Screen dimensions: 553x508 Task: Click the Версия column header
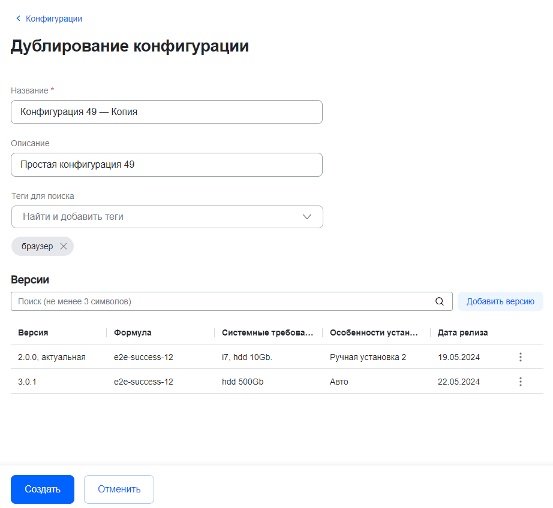point(34,332)
